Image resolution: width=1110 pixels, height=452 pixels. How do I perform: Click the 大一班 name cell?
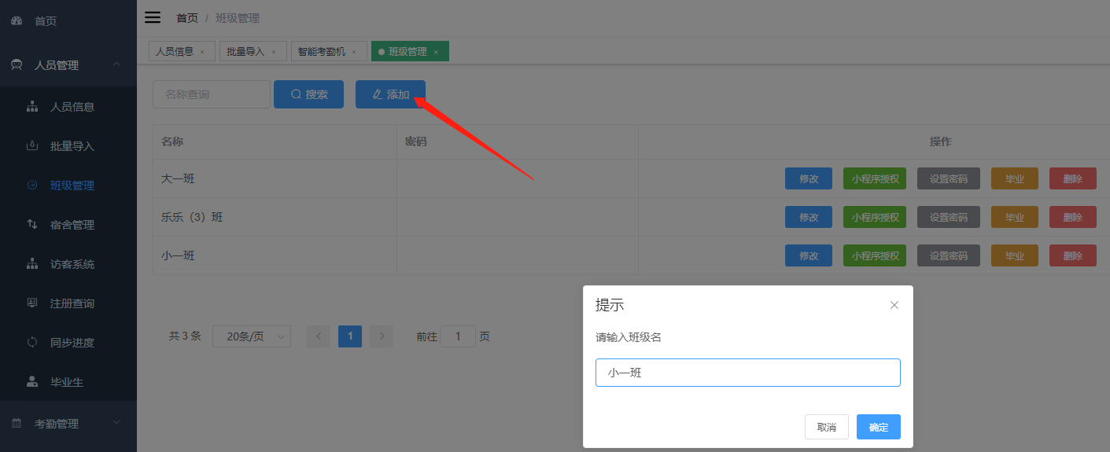275,178
